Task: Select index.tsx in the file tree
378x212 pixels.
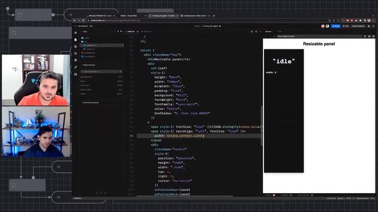Action: pos(102,45)
